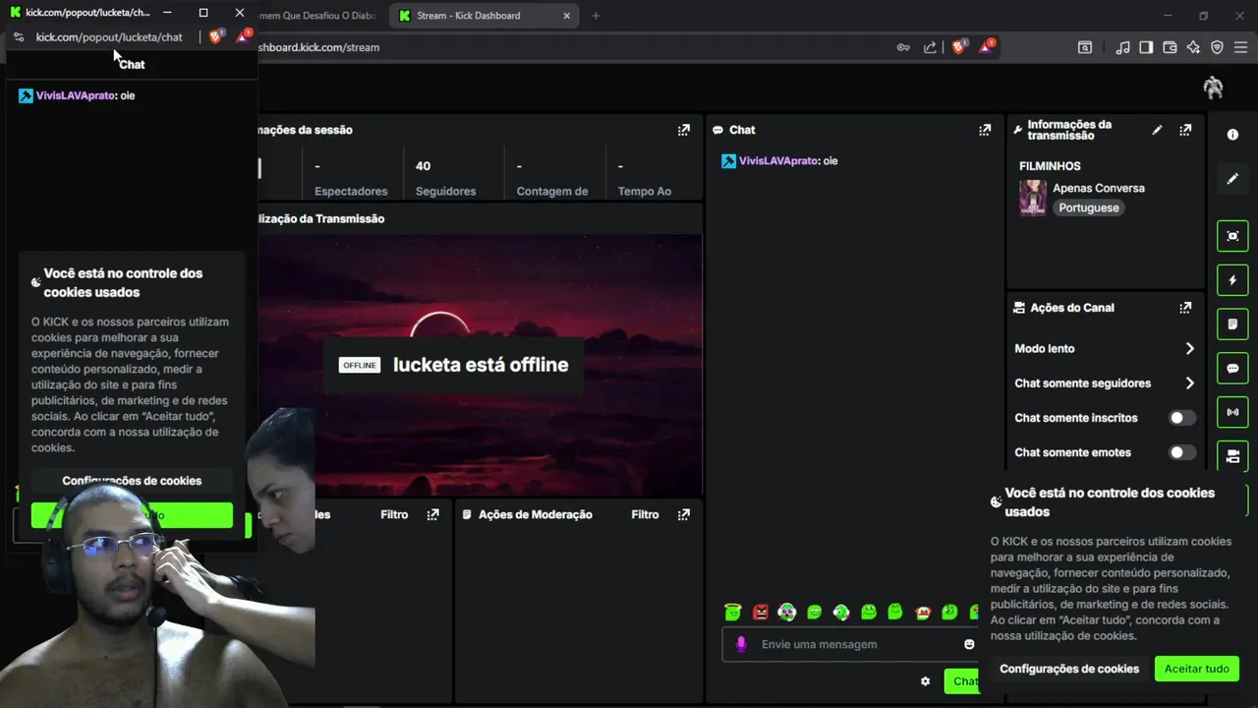Toggle the document notes widget icon in the right sidebar
Viewport: 1258px width, 708px height.
[1232, 324]
